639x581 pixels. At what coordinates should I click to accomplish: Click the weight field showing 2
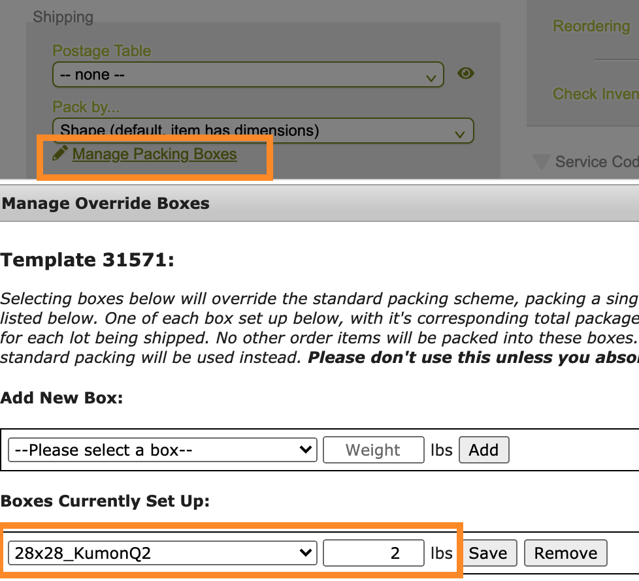[373, 553]
